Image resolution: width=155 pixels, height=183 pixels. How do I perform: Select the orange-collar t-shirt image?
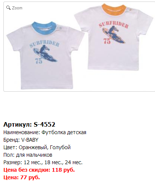point(114,37)
